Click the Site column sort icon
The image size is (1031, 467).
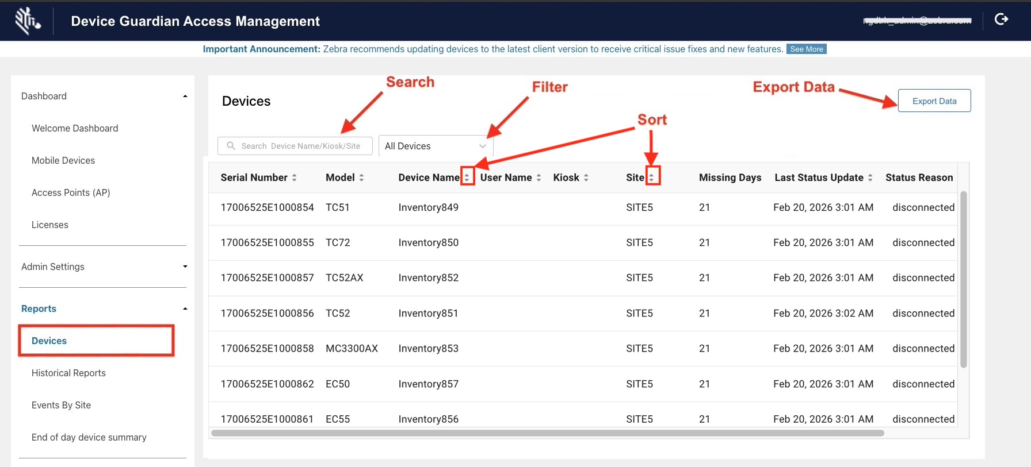tap(651, 177)
